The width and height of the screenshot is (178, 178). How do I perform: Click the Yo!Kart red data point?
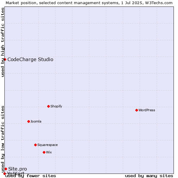click(4, 174)
